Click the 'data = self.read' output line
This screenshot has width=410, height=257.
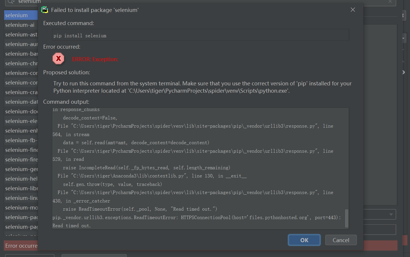pyautogui.click(x=136, y=142)
